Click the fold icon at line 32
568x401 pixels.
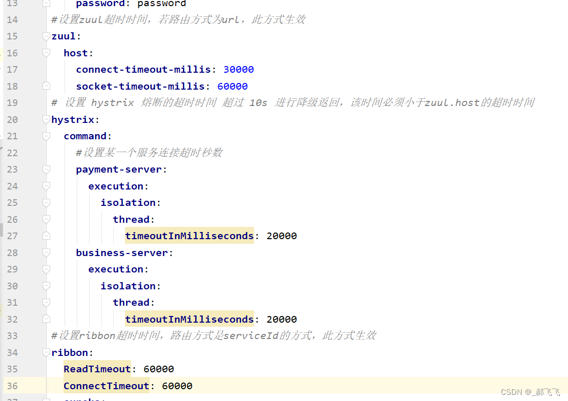pos(46,319)
